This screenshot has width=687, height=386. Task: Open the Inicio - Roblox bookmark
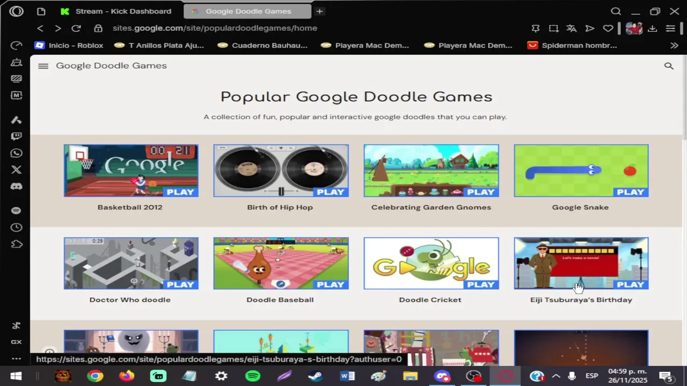pyautogui.click(x=69, y=46)
